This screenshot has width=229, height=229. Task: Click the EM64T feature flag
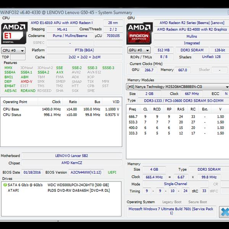point(10,86)
